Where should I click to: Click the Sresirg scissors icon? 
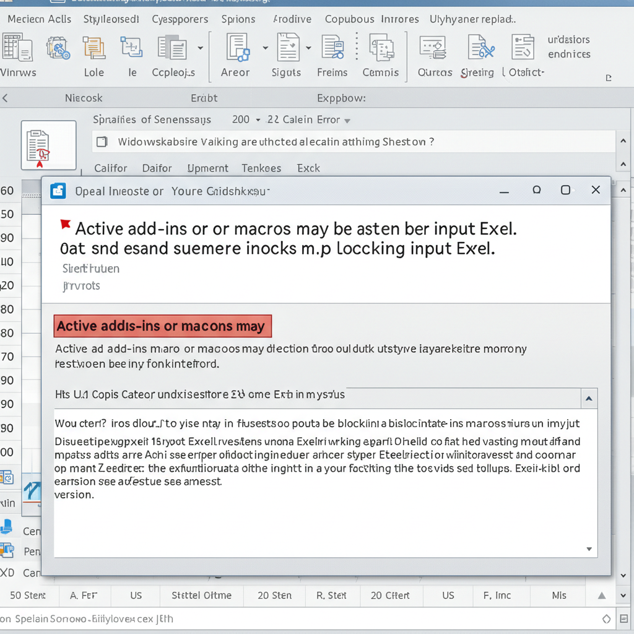click(x=480, y=47)
